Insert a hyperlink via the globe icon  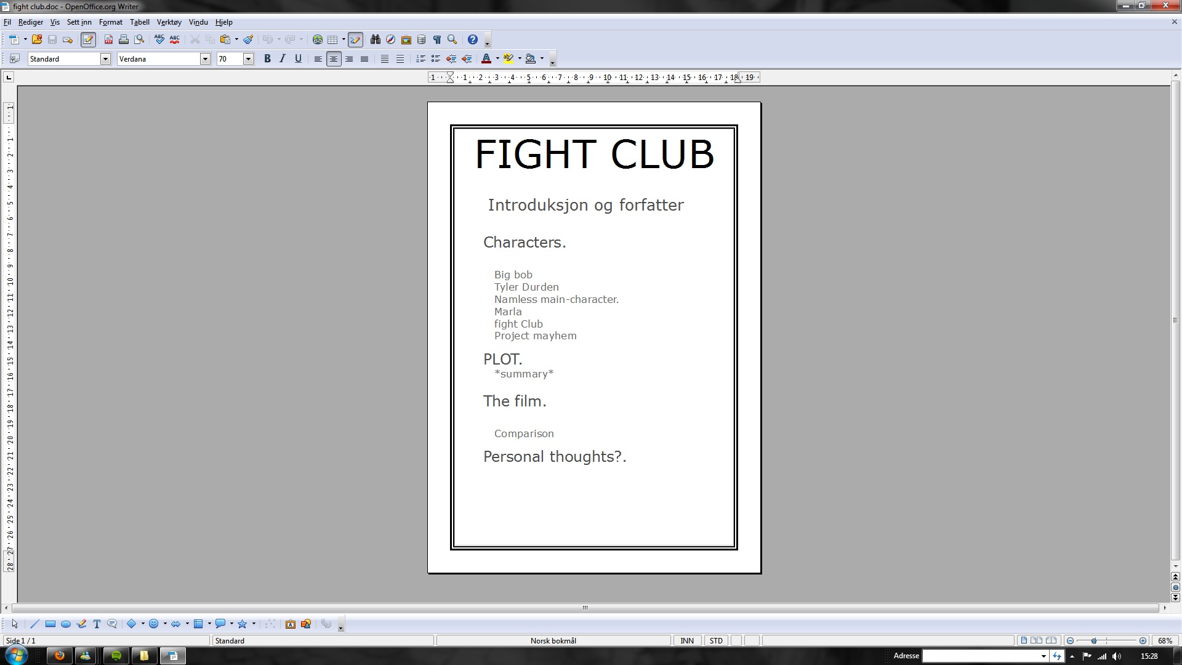(318, 39)
